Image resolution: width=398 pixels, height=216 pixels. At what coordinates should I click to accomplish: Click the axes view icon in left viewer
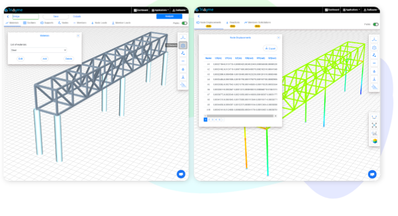click(x=183, y=37)
